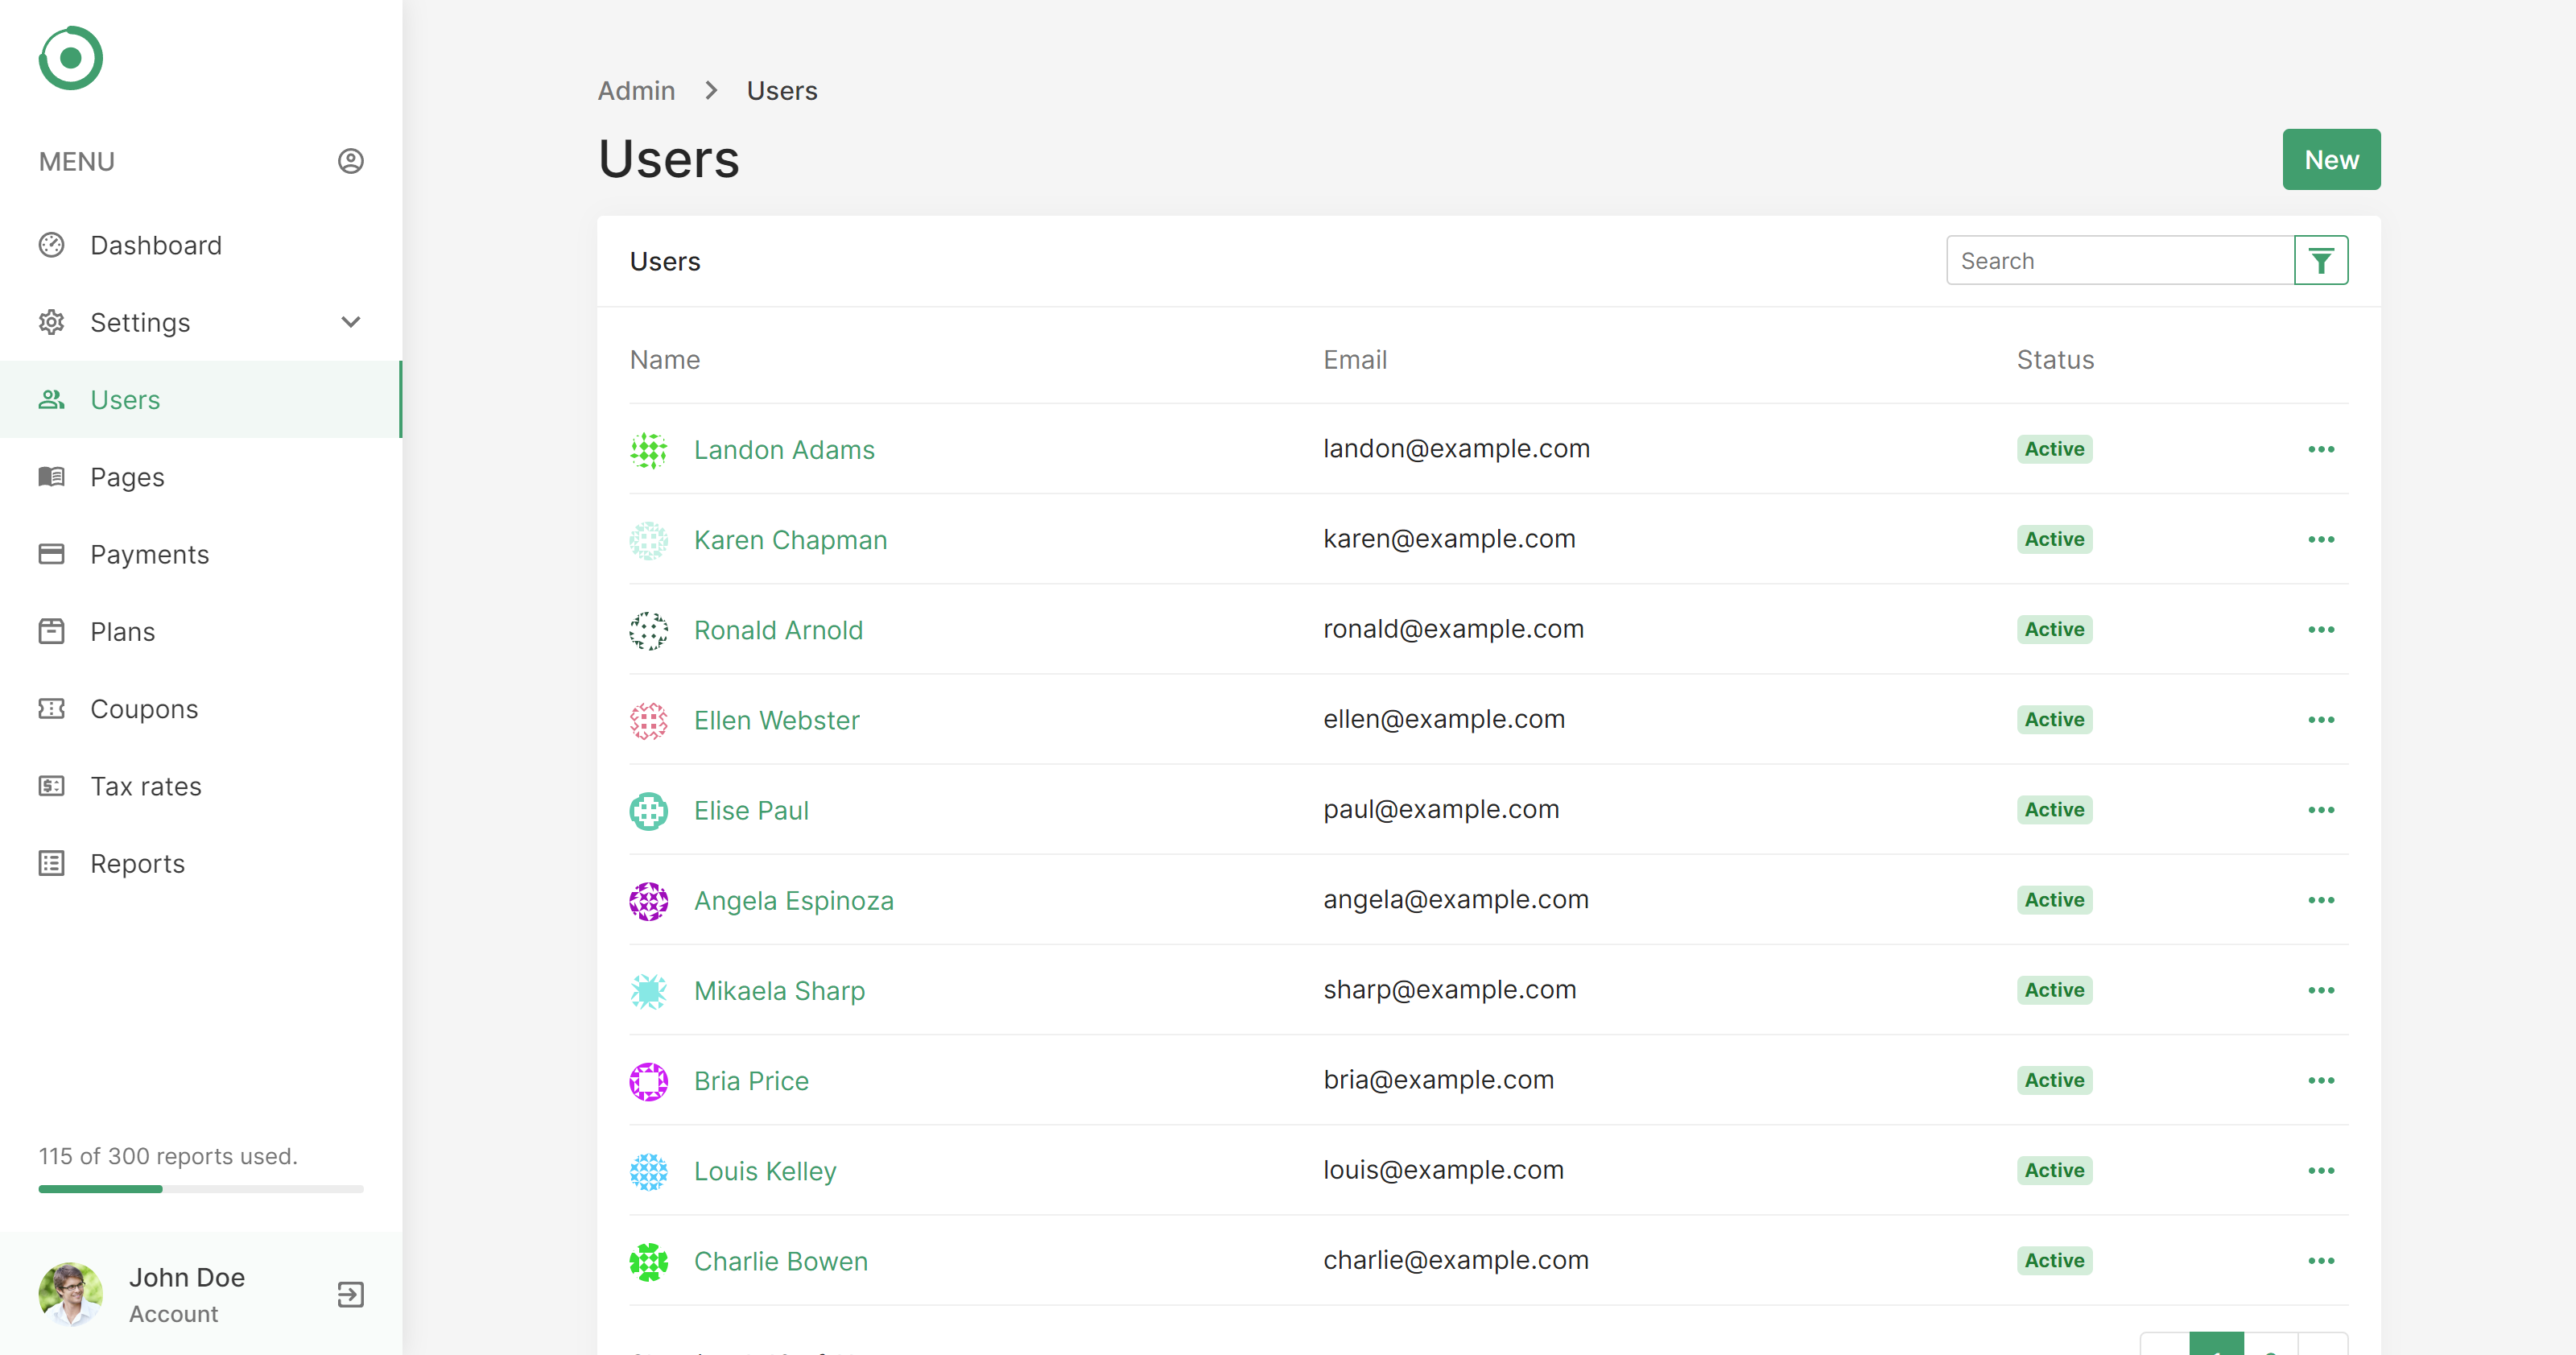Click Bria Price's magenta avatar
Image resolution: width=2576 pixels, height=1355 pixels.
[x=648, y=1081]
